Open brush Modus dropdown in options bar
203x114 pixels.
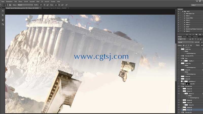pyautogui.click(x=25, y=5)
